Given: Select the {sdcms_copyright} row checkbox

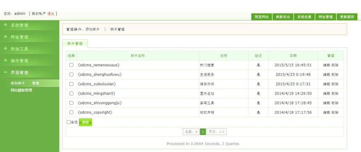Looking at the screenshot, I should pyautogui.click(x=71, y=113).
